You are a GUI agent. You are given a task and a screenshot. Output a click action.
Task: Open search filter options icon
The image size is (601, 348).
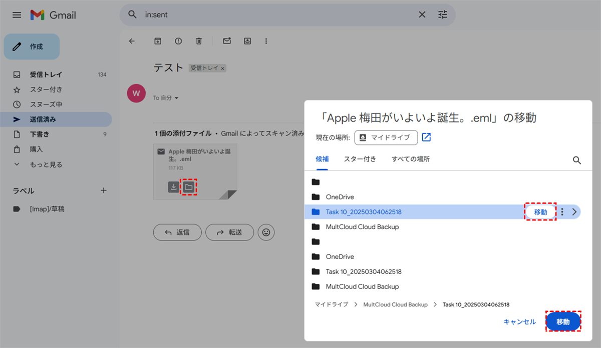(443, 15)
